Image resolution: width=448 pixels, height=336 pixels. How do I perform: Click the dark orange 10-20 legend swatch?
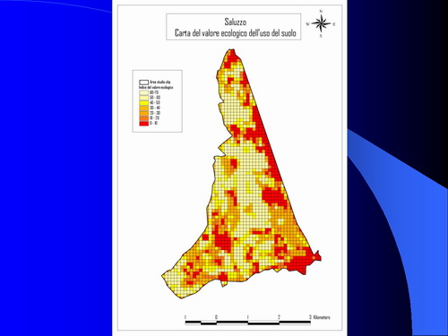[144, 118]
